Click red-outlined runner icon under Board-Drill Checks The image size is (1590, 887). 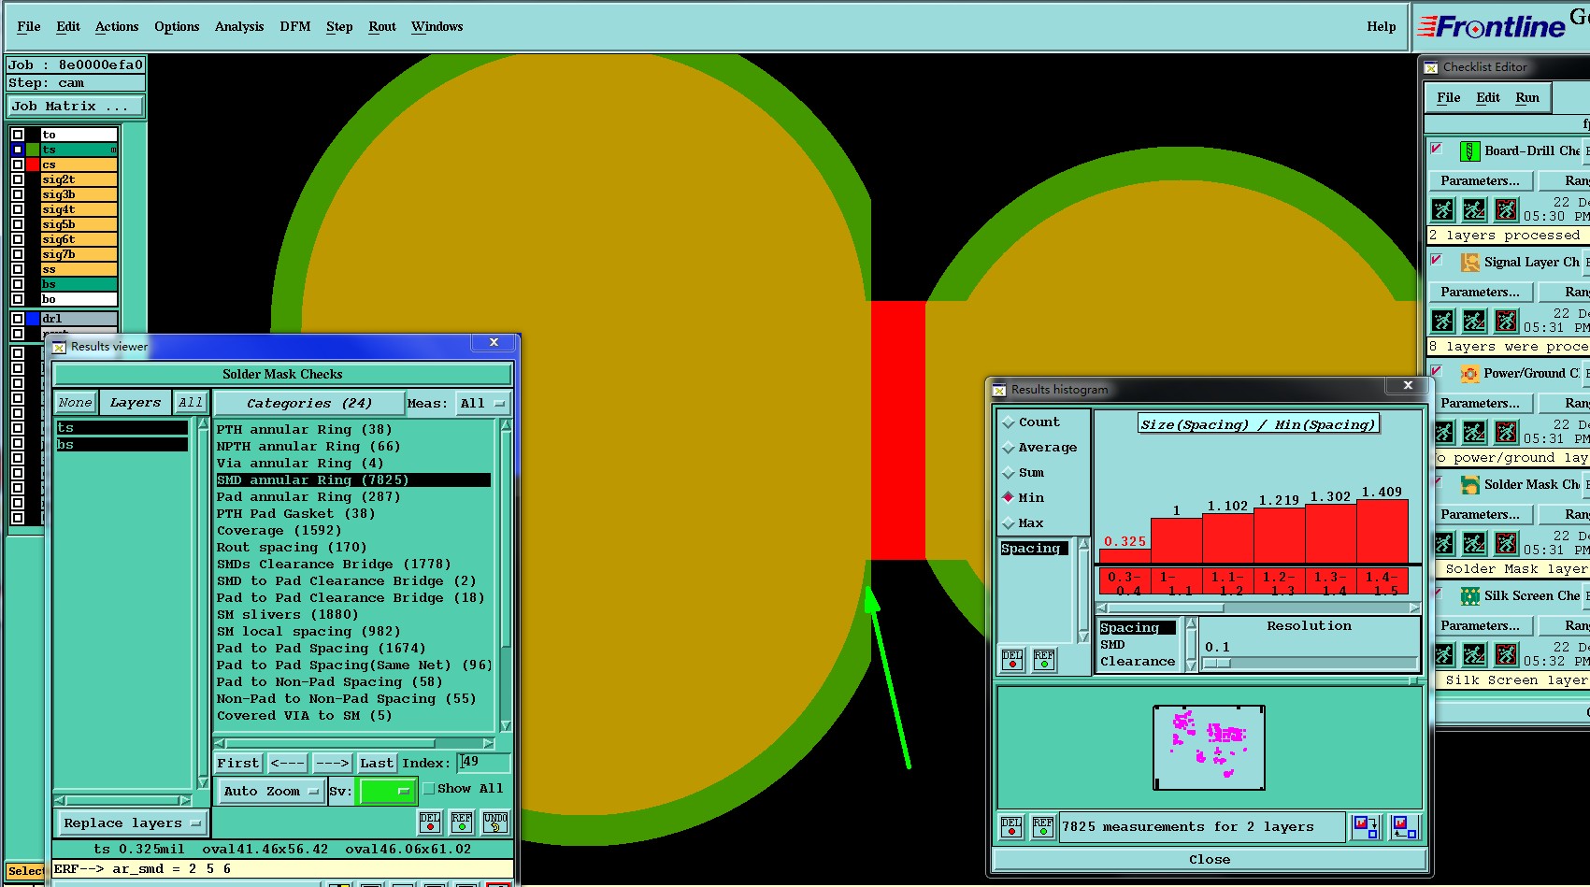[x=1506, y=209]
